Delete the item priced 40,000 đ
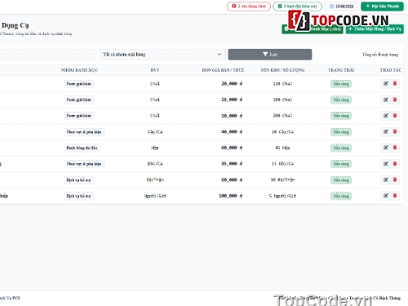The width and height of the screenshot is (408, 306). click(395, 131)
